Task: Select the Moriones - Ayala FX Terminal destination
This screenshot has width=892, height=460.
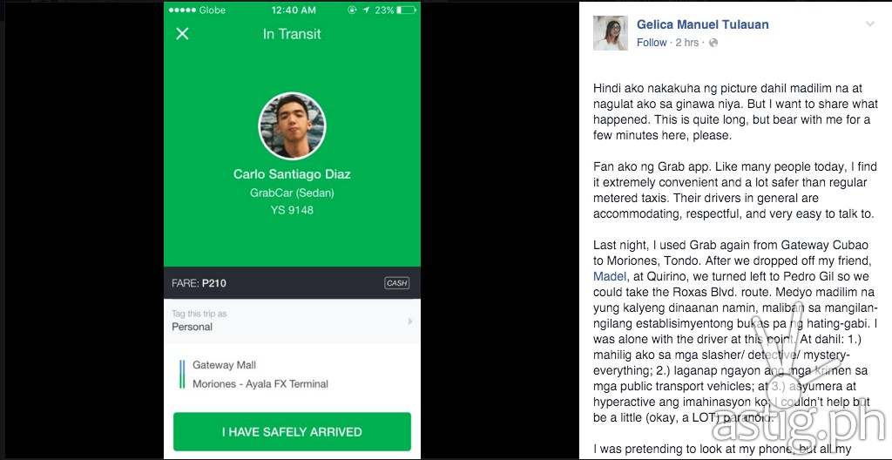Action: [x=260, y=383]
